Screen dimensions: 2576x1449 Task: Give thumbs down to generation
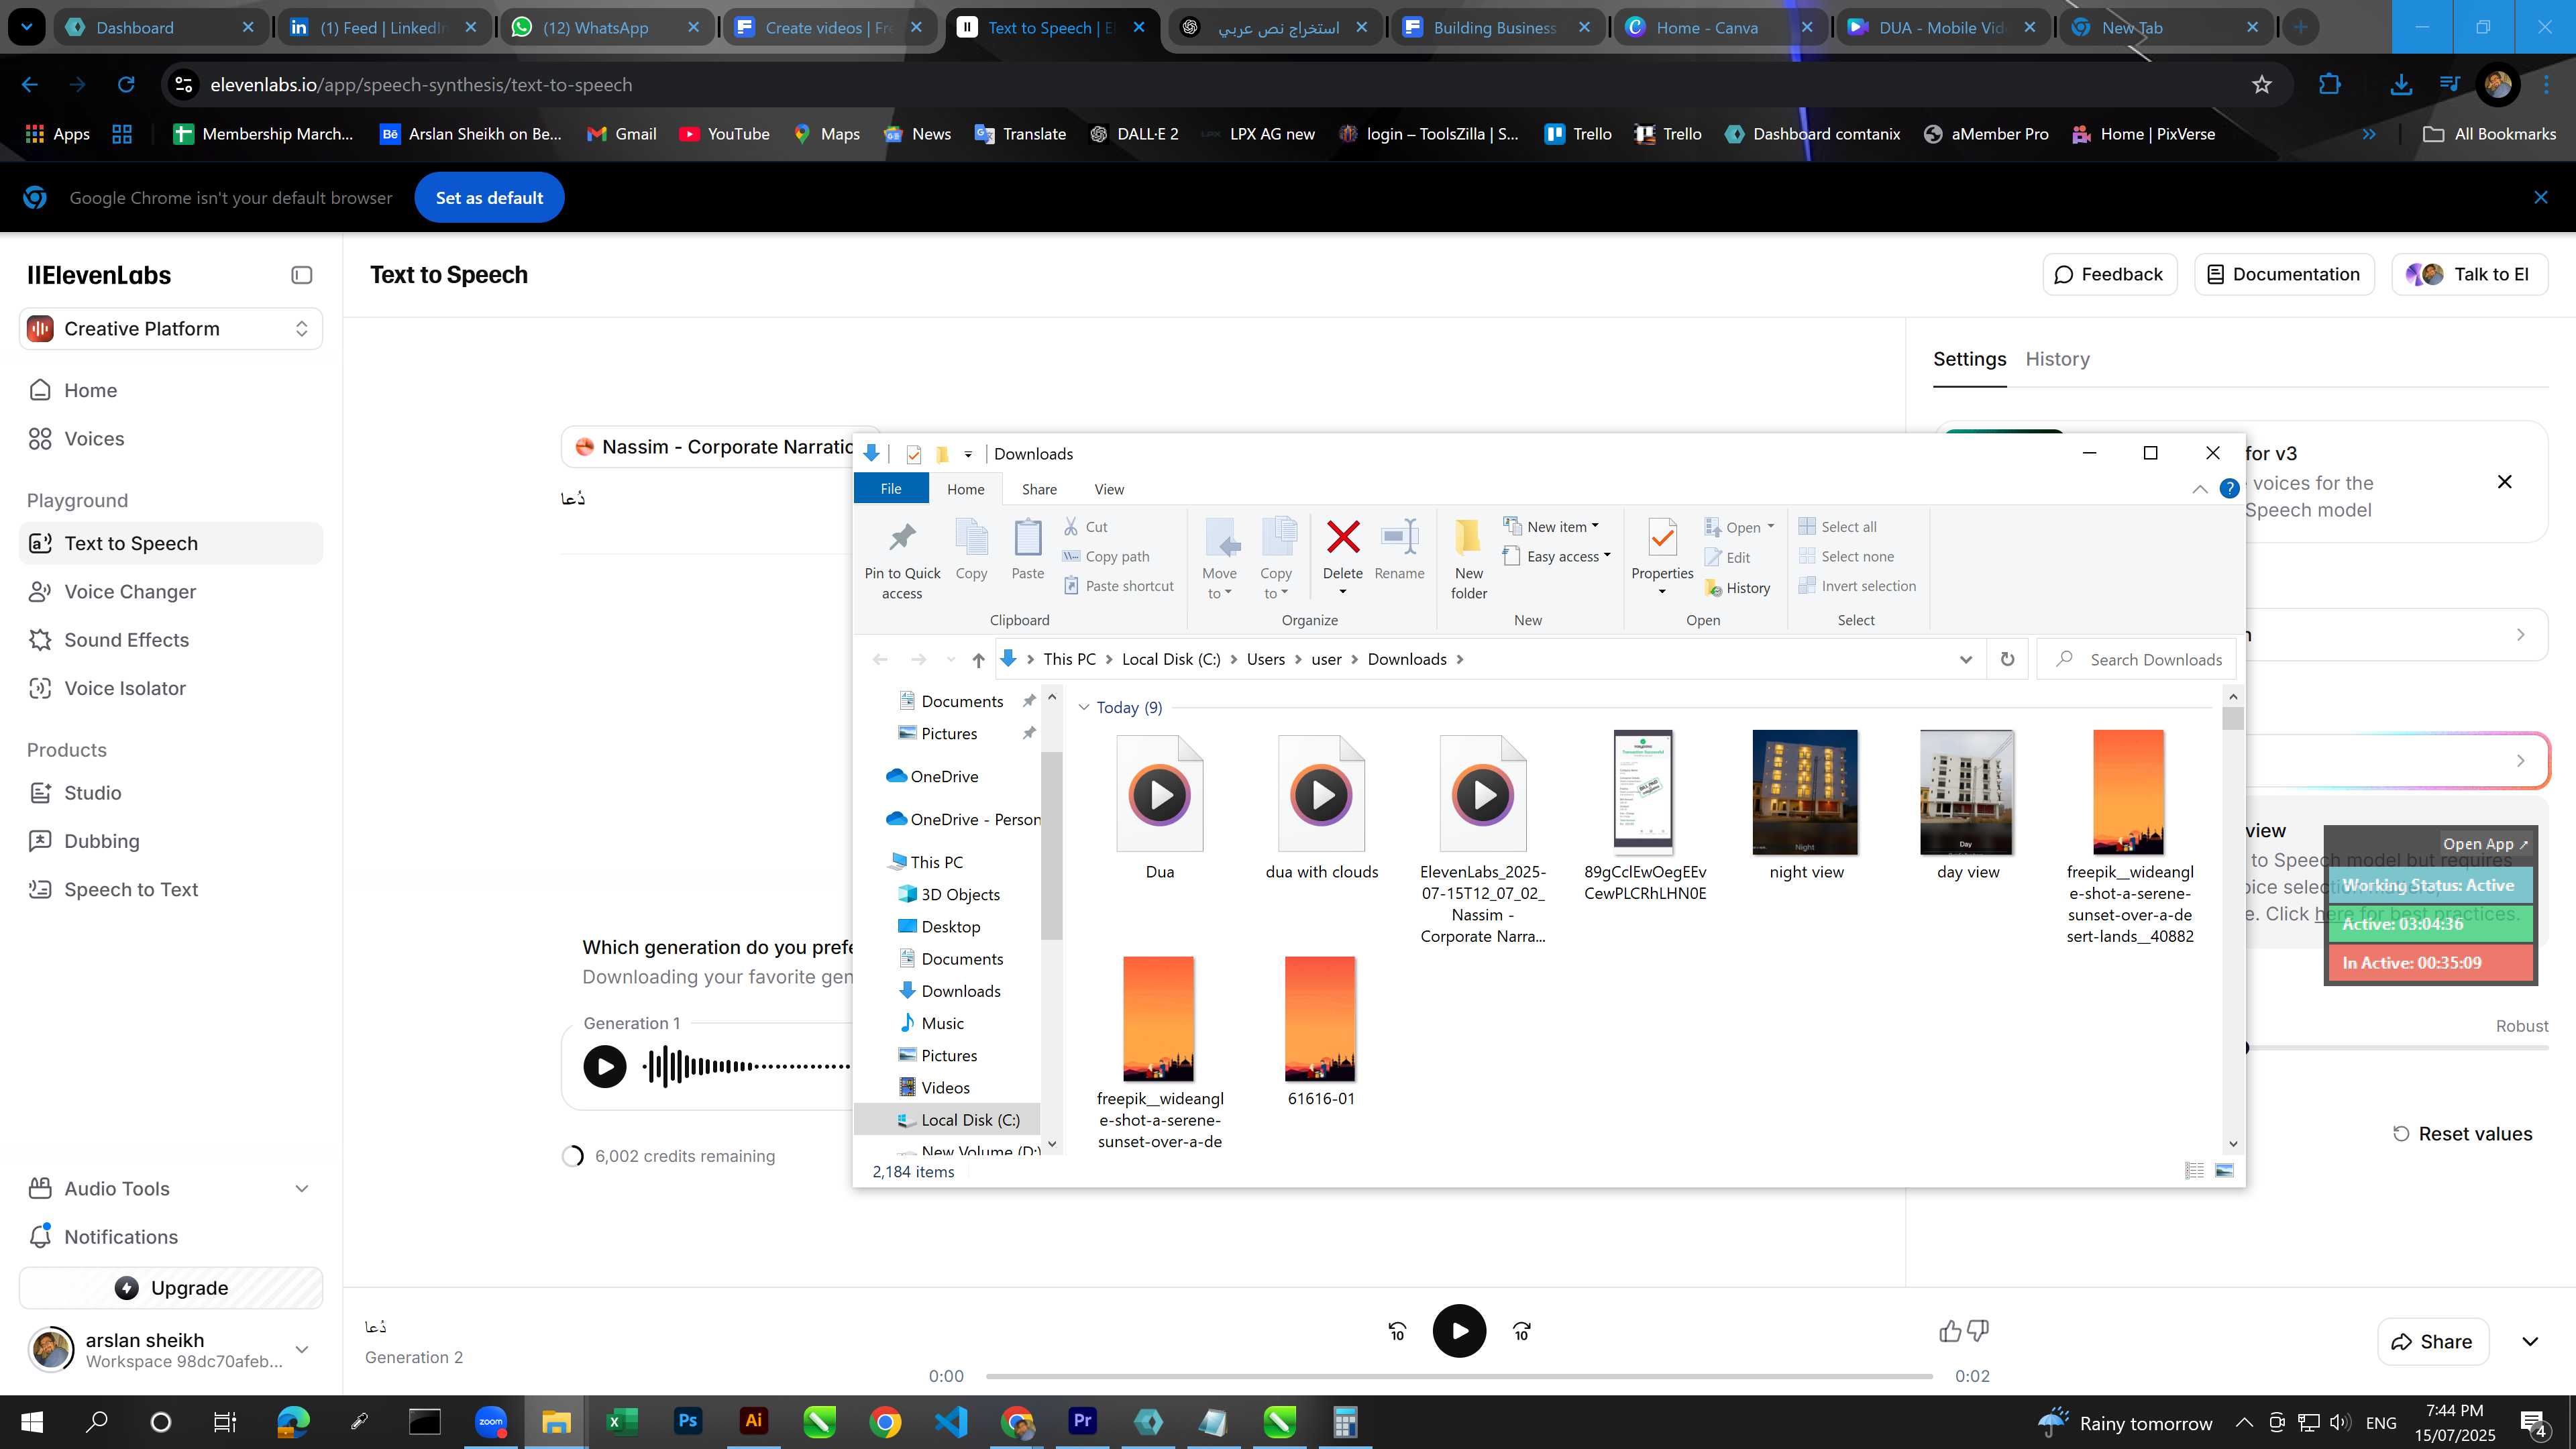tap(1977, 1331)
